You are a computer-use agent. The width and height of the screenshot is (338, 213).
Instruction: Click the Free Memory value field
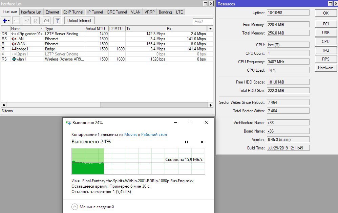[288, 25]
